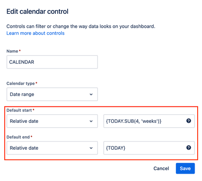Click help icon beside Default end {TODAY} field
Image resolution: width=202 pixels, height=181 pixels.
pyautogui.click(x=189, y=148)
